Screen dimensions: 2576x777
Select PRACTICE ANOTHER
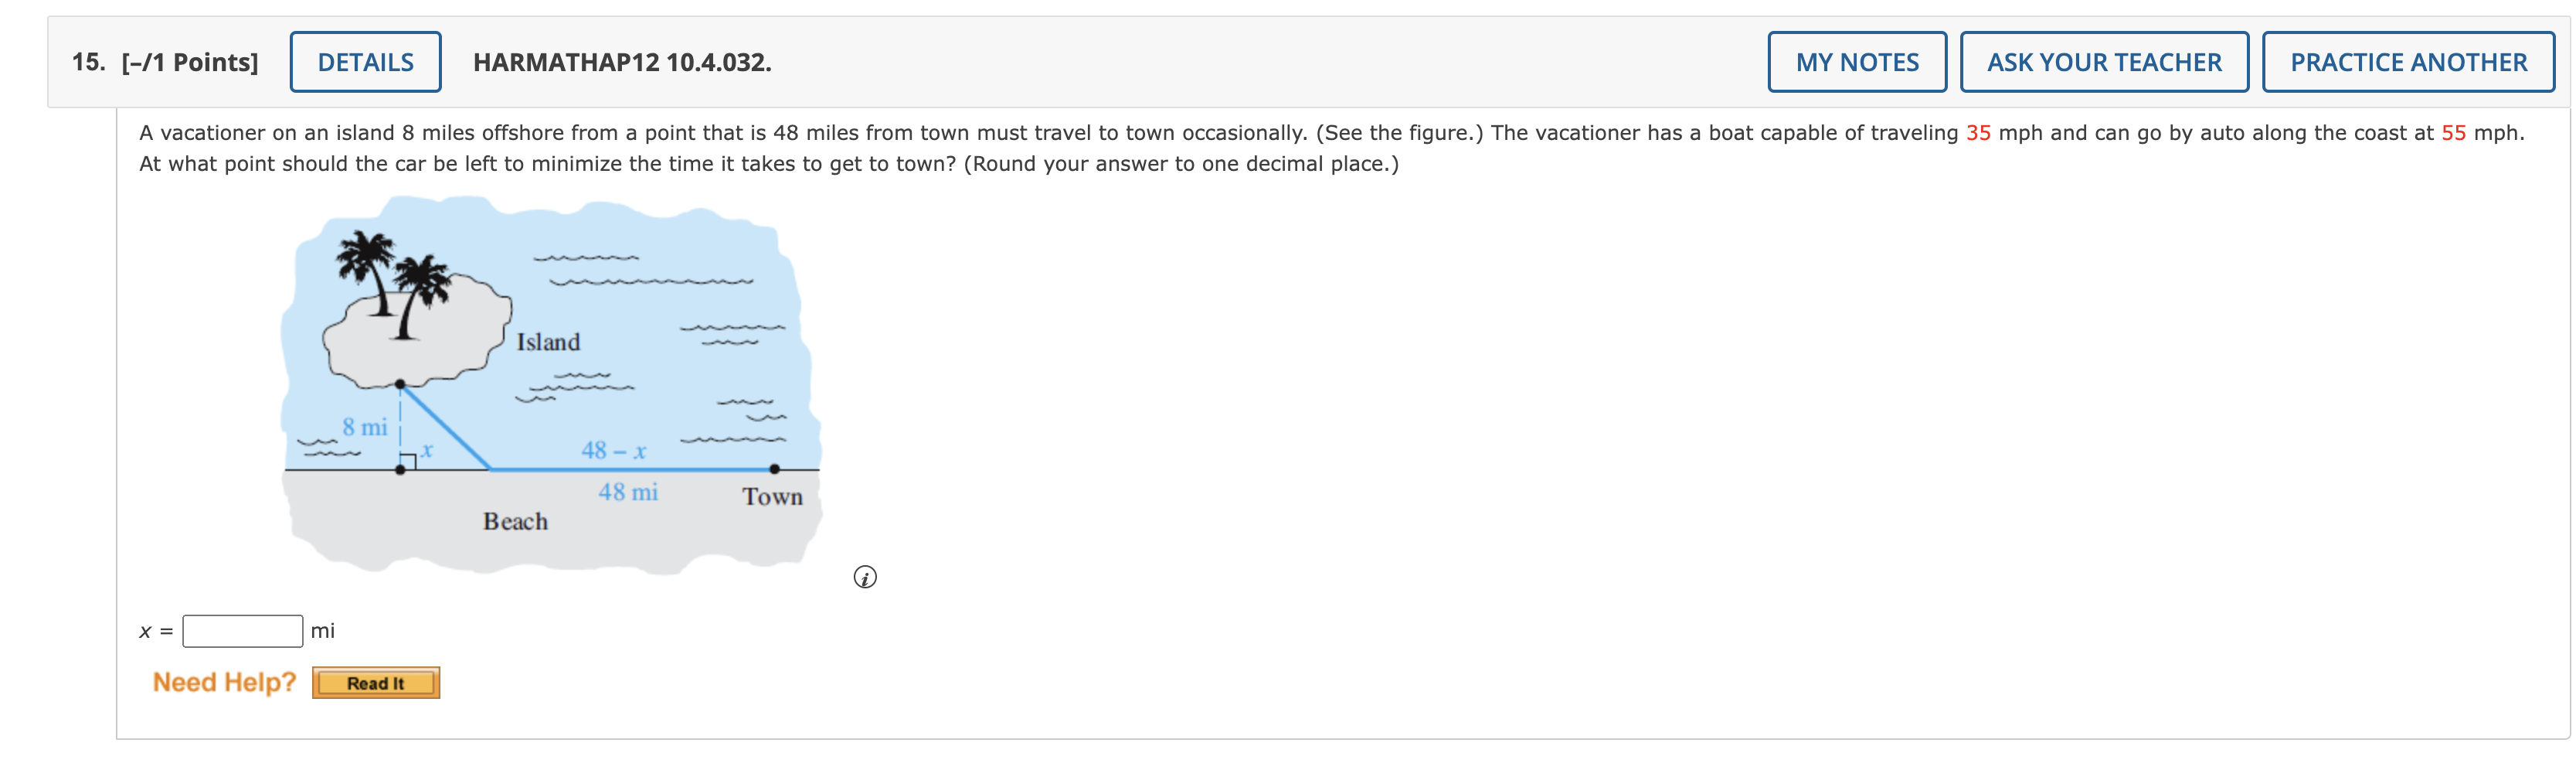pyautogui.click(x=2407, y=62)
